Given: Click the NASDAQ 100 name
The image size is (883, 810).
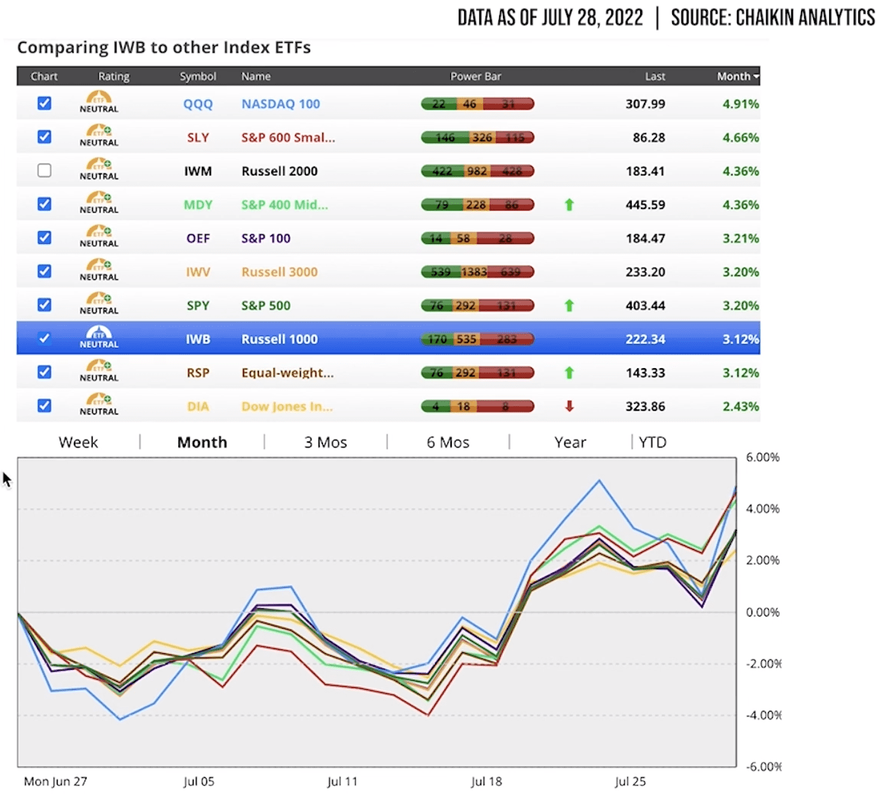Looking at the screenshot, I should [x=281, y=104].
